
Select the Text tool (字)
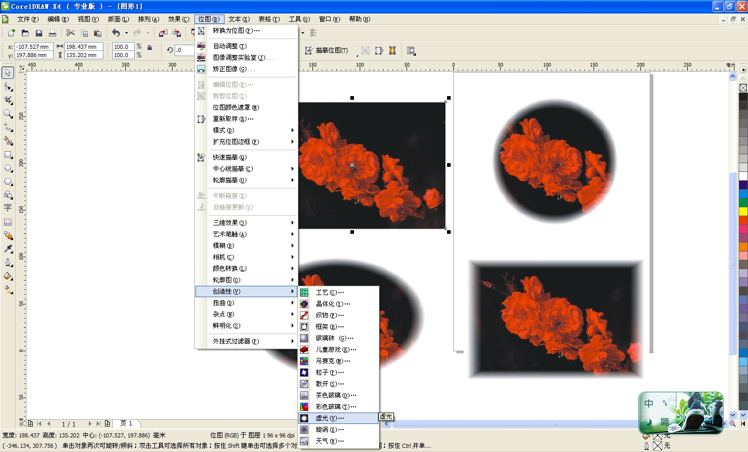click(x=8, y=208)
